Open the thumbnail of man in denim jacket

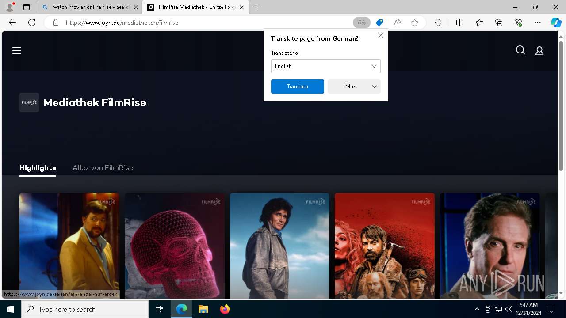click(x=279, y=246)
